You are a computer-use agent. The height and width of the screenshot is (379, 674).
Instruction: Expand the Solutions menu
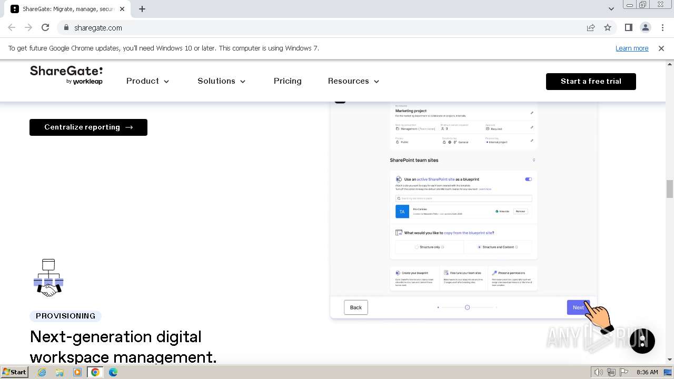(x=221, y=81)
